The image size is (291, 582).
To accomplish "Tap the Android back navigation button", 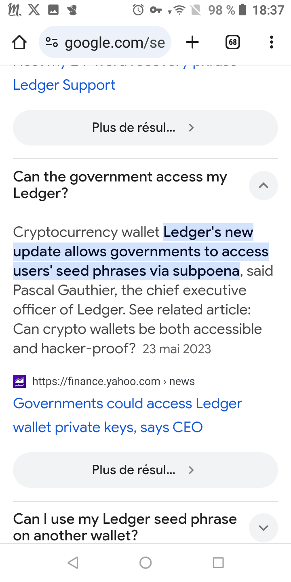I will (73, 562).
